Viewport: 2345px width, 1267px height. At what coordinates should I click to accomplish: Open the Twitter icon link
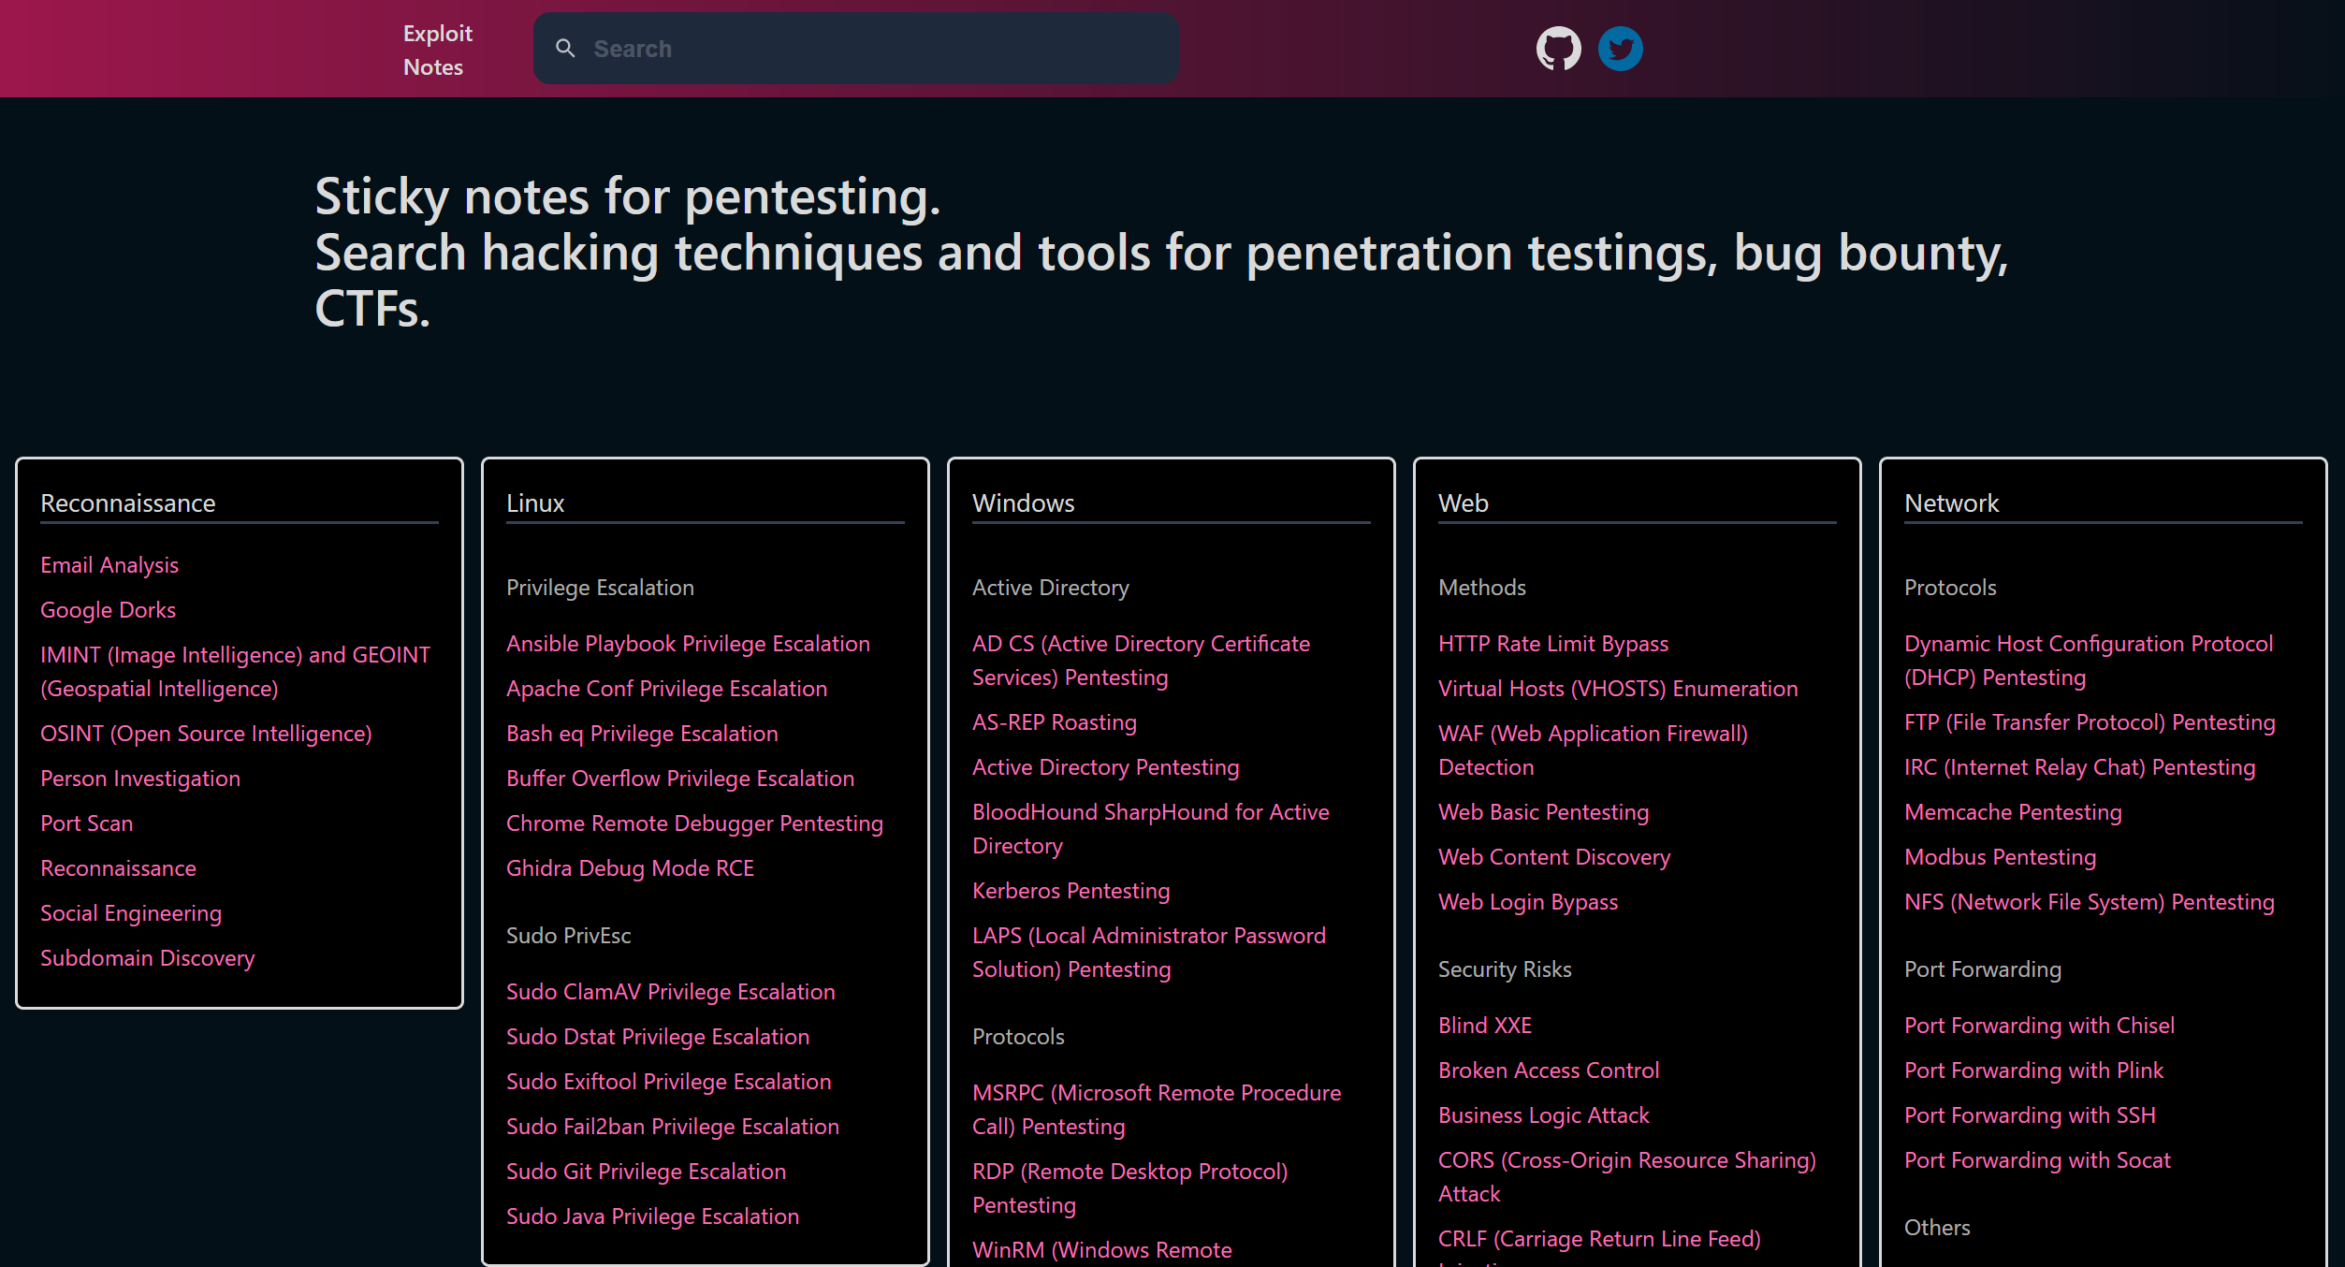1620,49
